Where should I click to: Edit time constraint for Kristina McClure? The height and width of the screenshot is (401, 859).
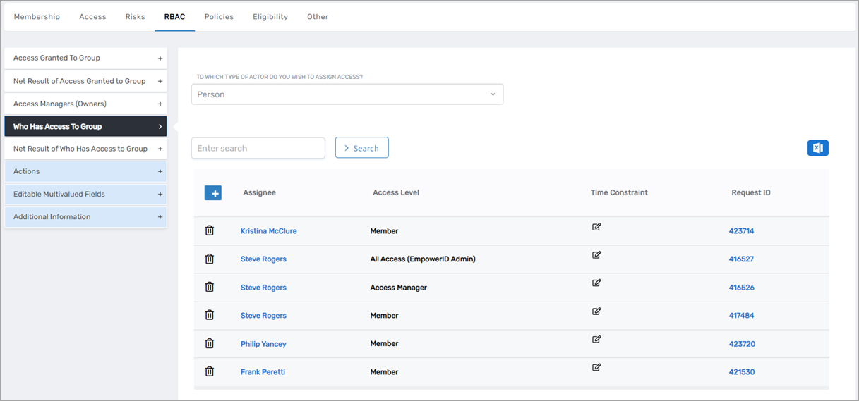coord(596,227)
